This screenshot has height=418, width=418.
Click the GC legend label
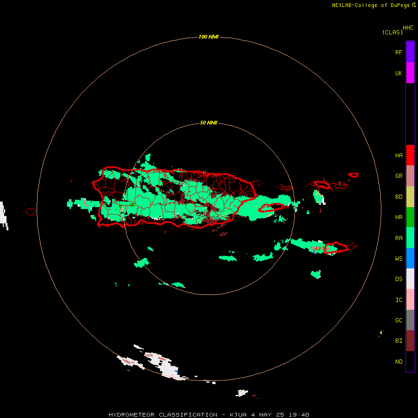click(x=398, y=320)
